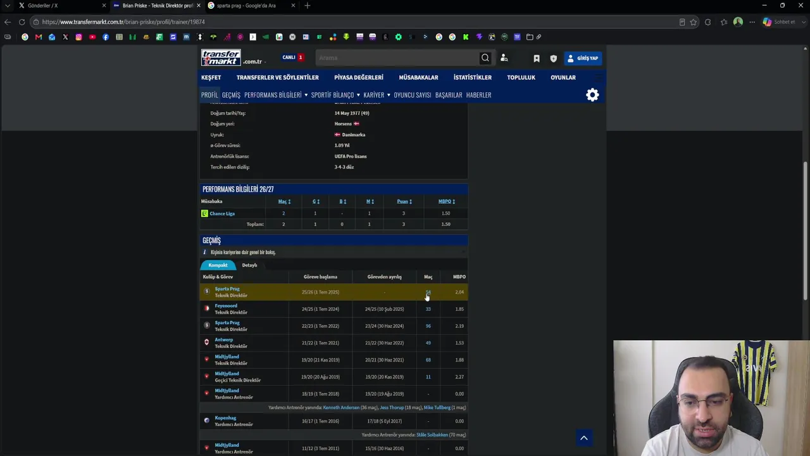This screenshot has width=810, height=456.
Task: Open the Feyenoord club link
Action: [226, 306]
